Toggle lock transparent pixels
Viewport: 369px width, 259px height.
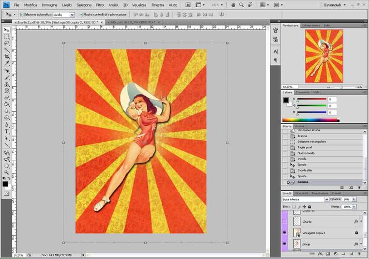tap(294, 207)
